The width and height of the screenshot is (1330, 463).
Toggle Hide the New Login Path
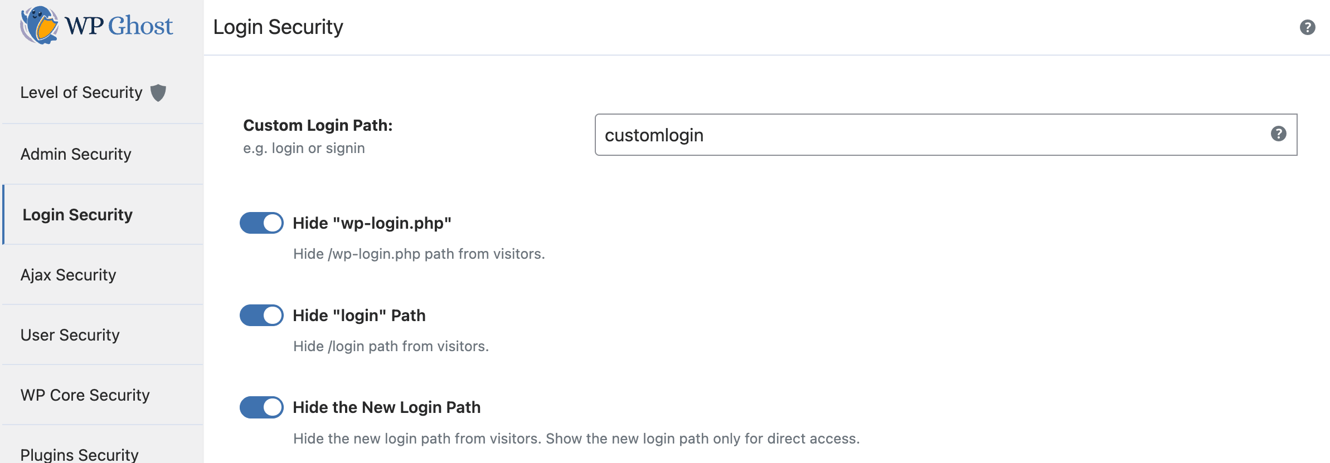coord(261,407)
